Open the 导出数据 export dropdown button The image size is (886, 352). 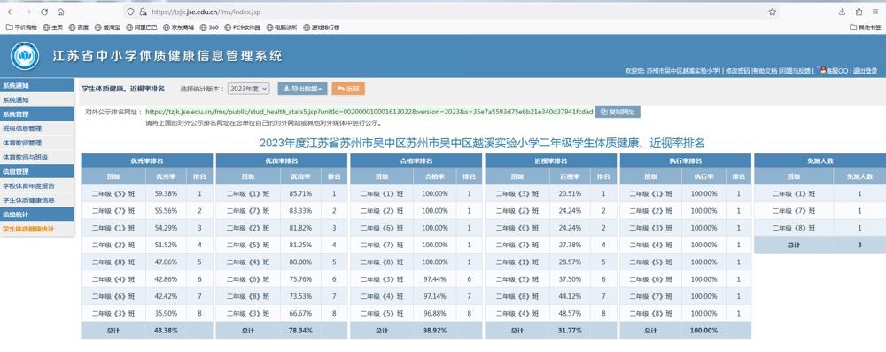tap(302, 89)
